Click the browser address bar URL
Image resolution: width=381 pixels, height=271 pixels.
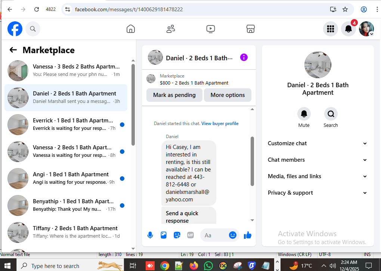[129, 9]
